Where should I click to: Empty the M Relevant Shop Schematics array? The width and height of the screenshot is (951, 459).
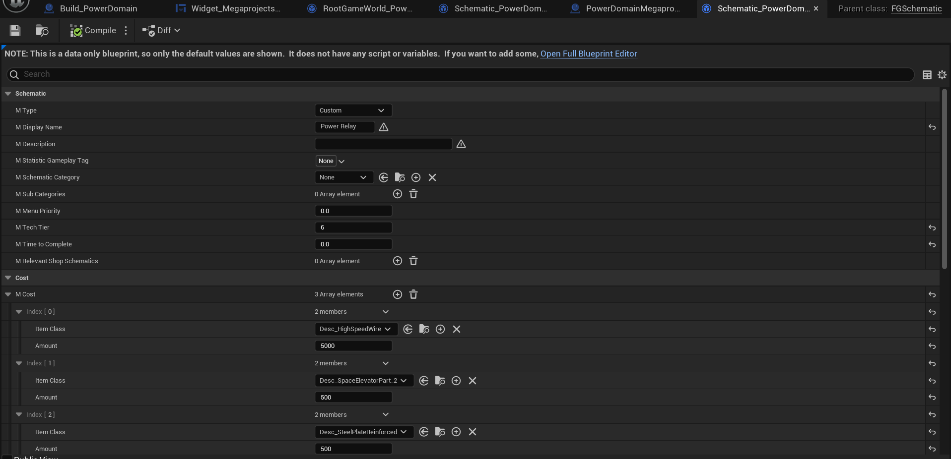point(413,261)
